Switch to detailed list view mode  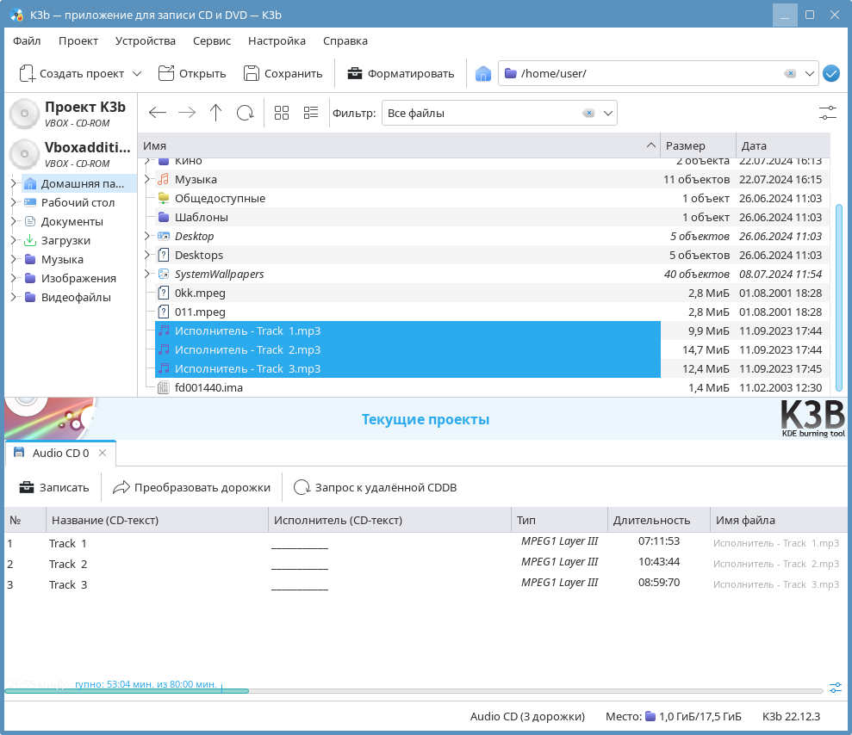311,113
